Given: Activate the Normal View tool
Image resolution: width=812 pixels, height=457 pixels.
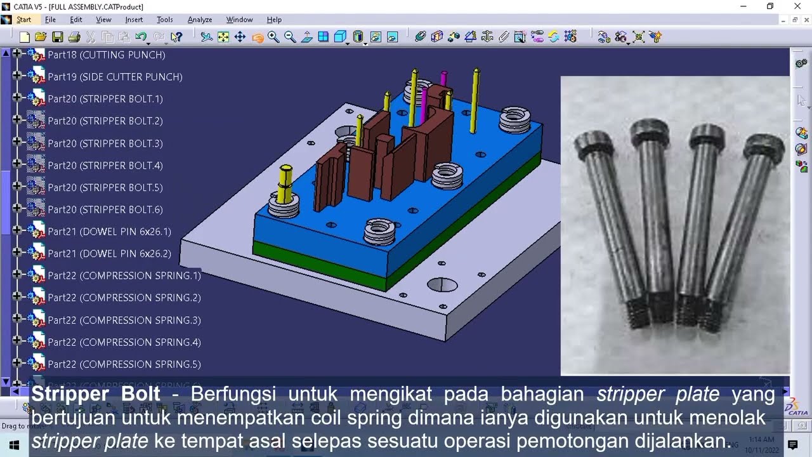Looking at the screenshot, I should (x=306, y=37).
